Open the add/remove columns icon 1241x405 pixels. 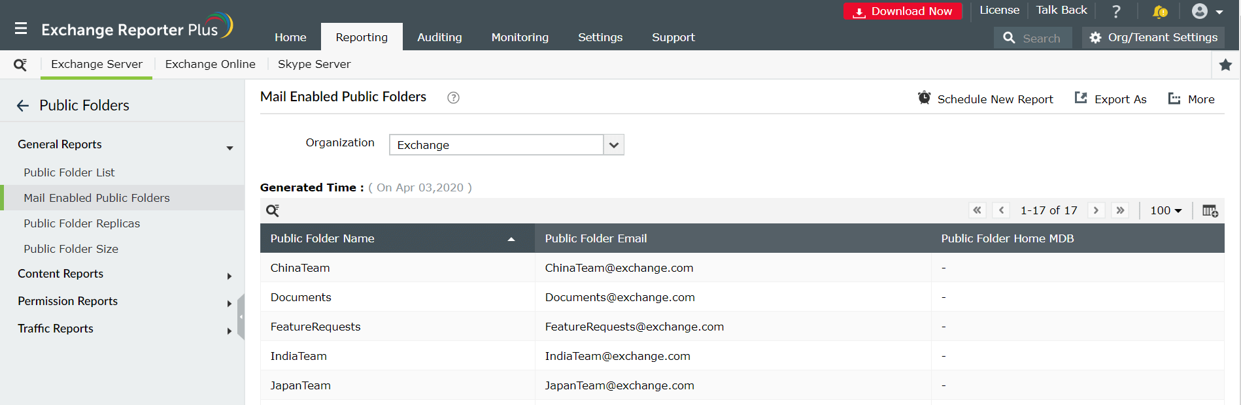click(1210, 210)
